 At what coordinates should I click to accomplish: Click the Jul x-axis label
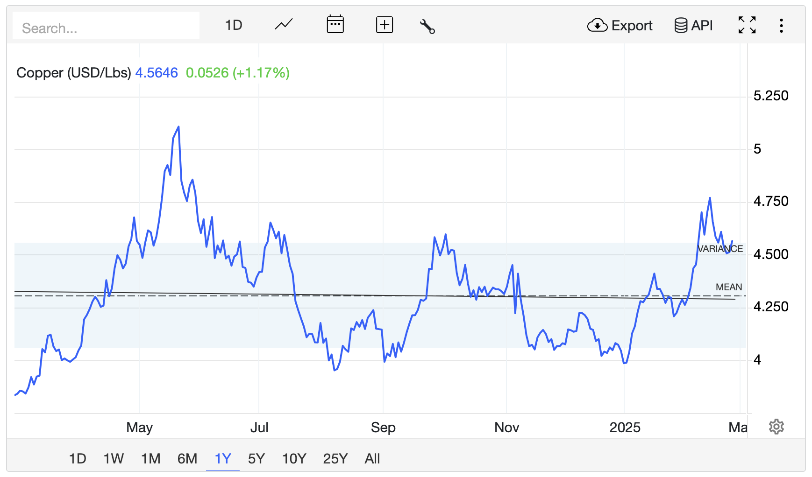(x=259, y=428)
